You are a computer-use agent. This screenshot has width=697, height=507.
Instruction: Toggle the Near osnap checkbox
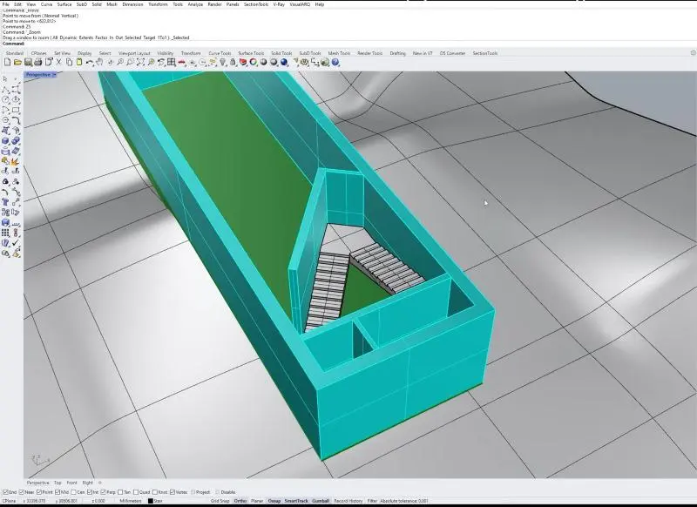point(21,492)
